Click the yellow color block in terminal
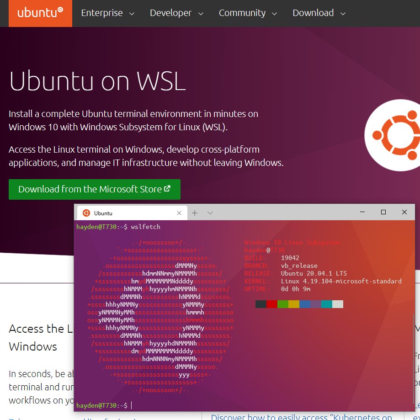 coord(293,304)
